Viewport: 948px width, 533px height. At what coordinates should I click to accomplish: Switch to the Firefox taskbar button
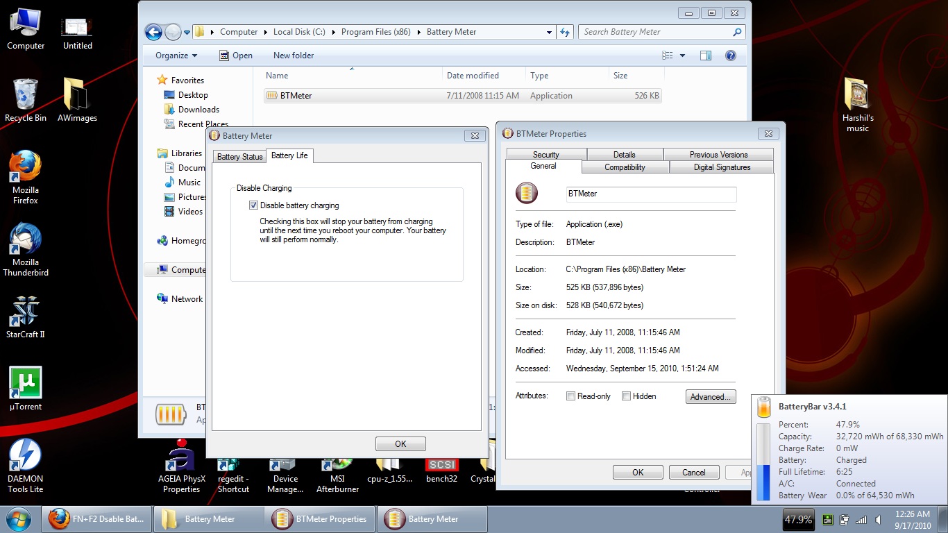(96, 519)
